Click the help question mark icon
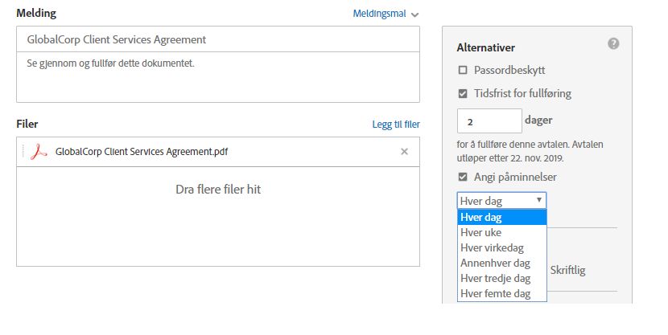The width and height of the screenshot is (668, 335). click(613, 43)
